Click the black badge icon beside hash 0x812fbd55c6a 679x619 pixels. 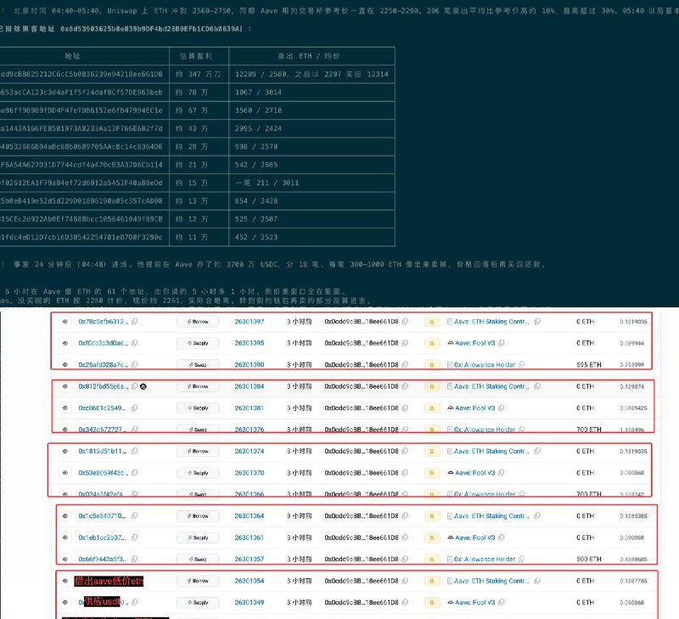click(143, 386)
